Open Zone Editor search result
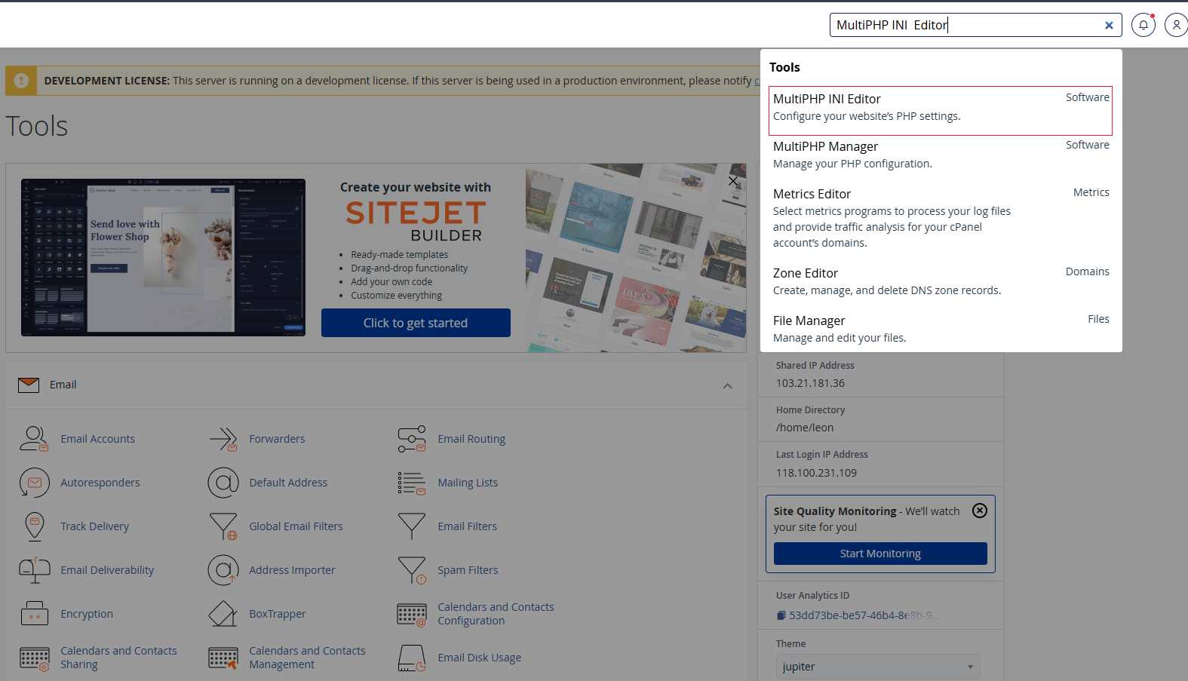The height and width of the screenshot is (681, 1188). point(940,281)
